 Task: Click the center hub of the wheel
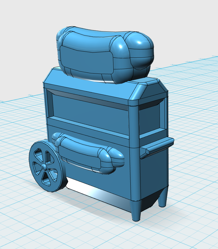44,167
